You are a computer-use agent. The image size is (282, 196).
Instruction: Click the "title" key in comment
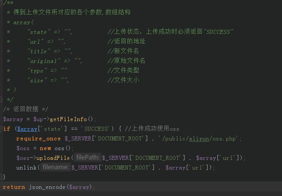(x=38, y=51)
